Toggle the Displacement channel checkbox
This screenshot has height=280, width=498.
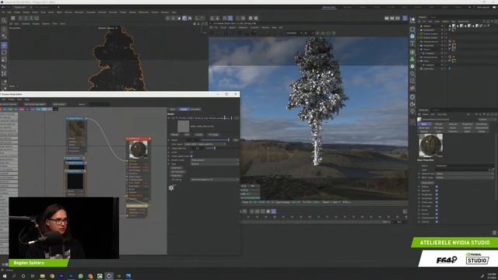click(x=437, y=218)
